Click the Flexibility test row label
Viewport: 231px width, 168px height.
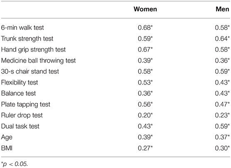pyautogui.click(x=19, y=83)
